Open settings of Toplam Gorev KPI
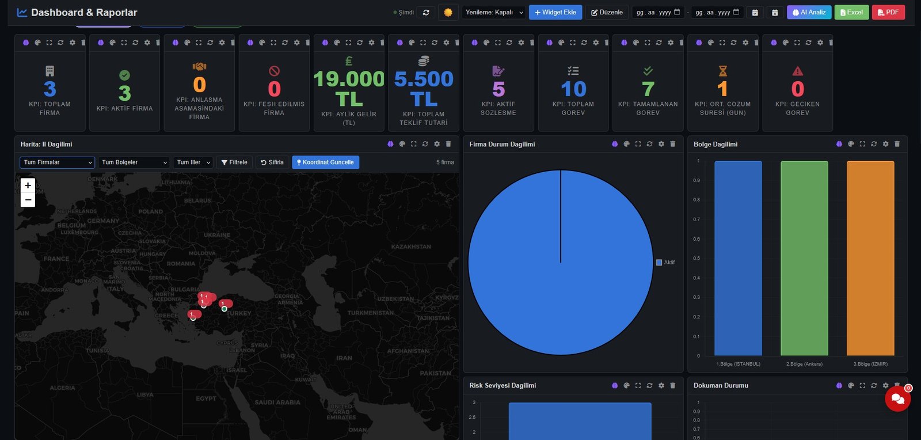921x440 pixels. pos(596,43)
